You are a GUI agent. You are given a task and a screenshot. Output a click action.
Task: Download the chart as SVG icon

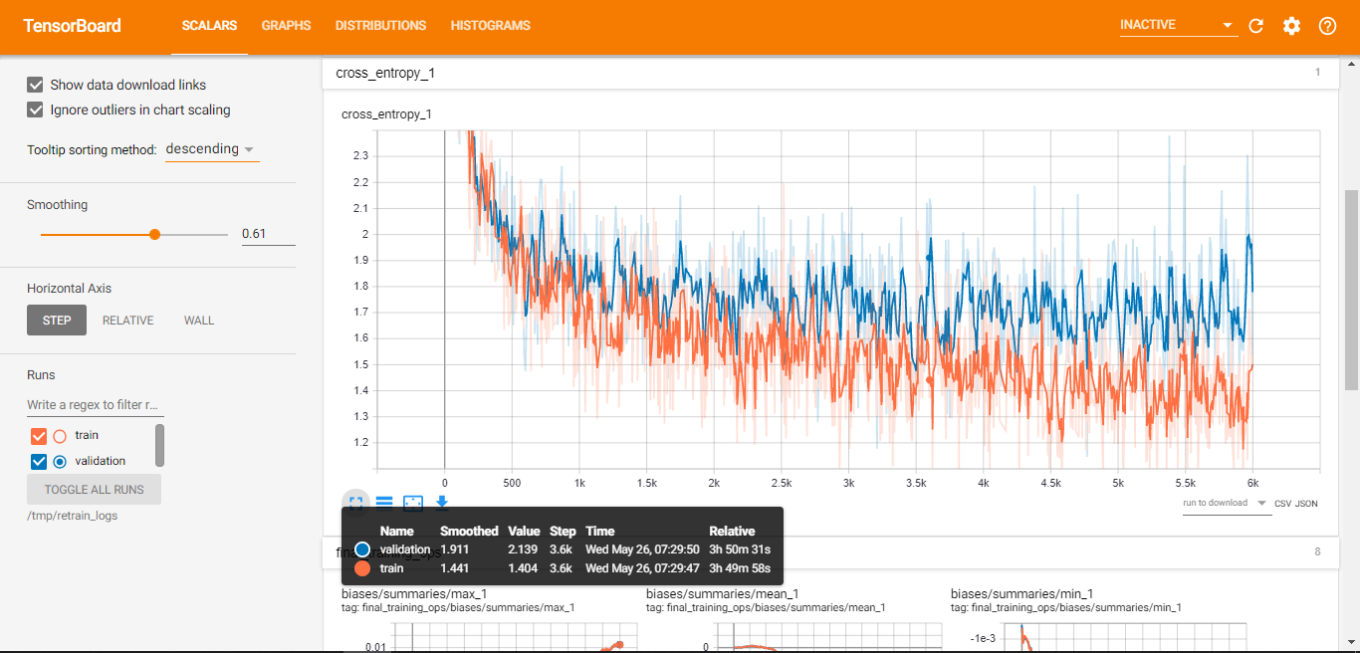tap(442, 503)
